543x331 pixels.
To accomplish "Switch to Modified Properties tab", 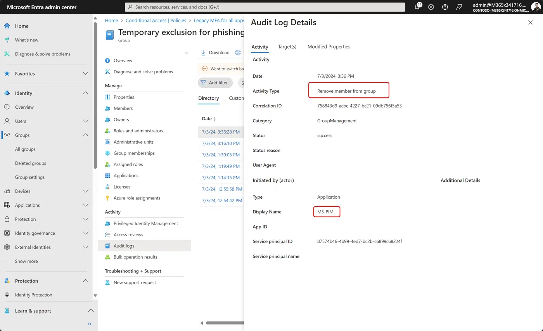I will 329,47.
